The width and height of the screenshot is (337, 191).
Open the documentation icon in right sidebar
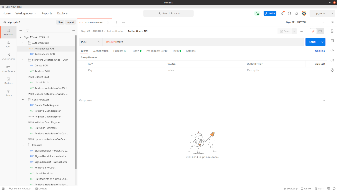click(332, 31)
